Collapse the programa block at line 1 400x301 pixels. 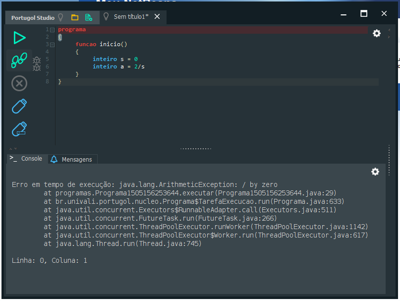point(53,30)
